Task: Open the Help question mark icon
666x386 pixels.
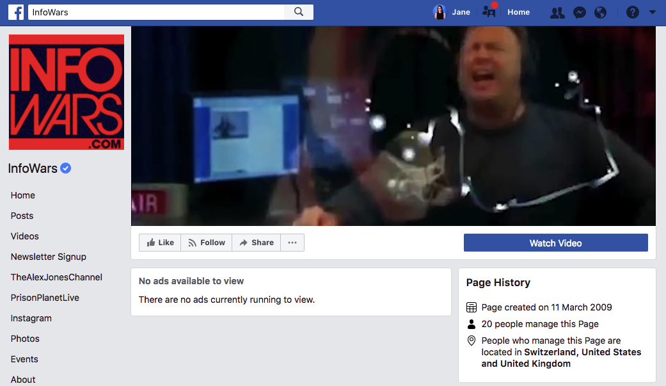Action: pyautogui.click(x=633, y=12)
